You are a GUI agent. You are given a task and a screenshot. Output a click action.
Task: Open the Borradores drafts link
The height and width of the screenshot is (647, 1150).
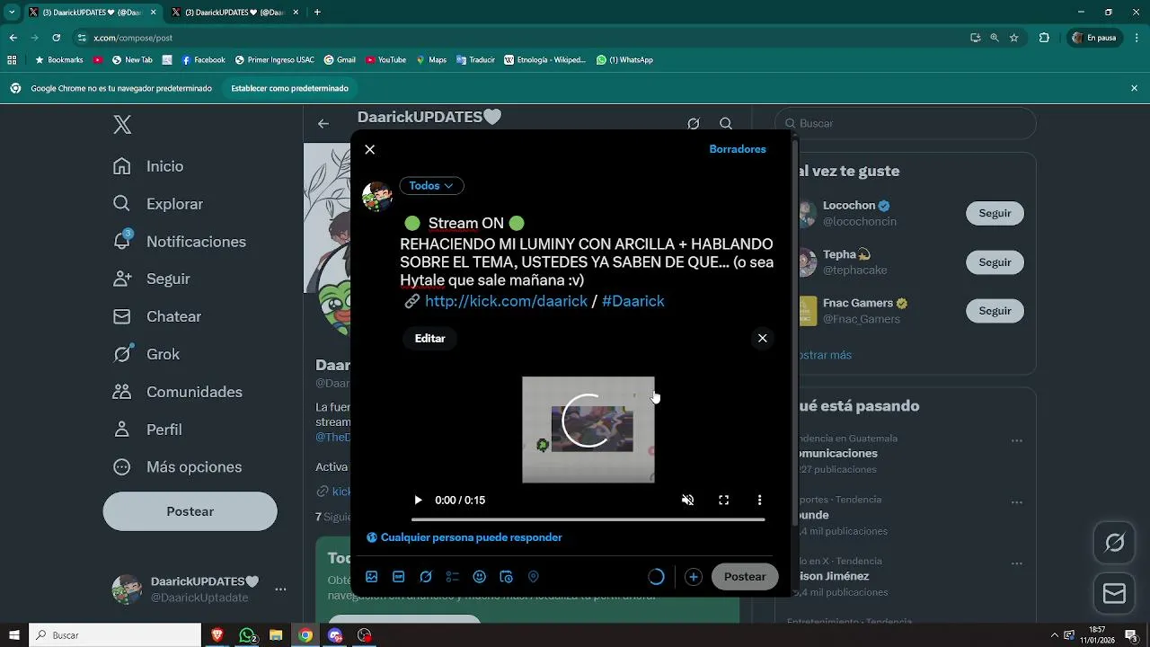coord(738,149)
